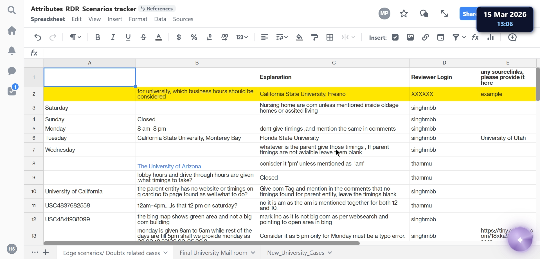Use format painter tool
540x259 pixels.
tap(315, 37)
